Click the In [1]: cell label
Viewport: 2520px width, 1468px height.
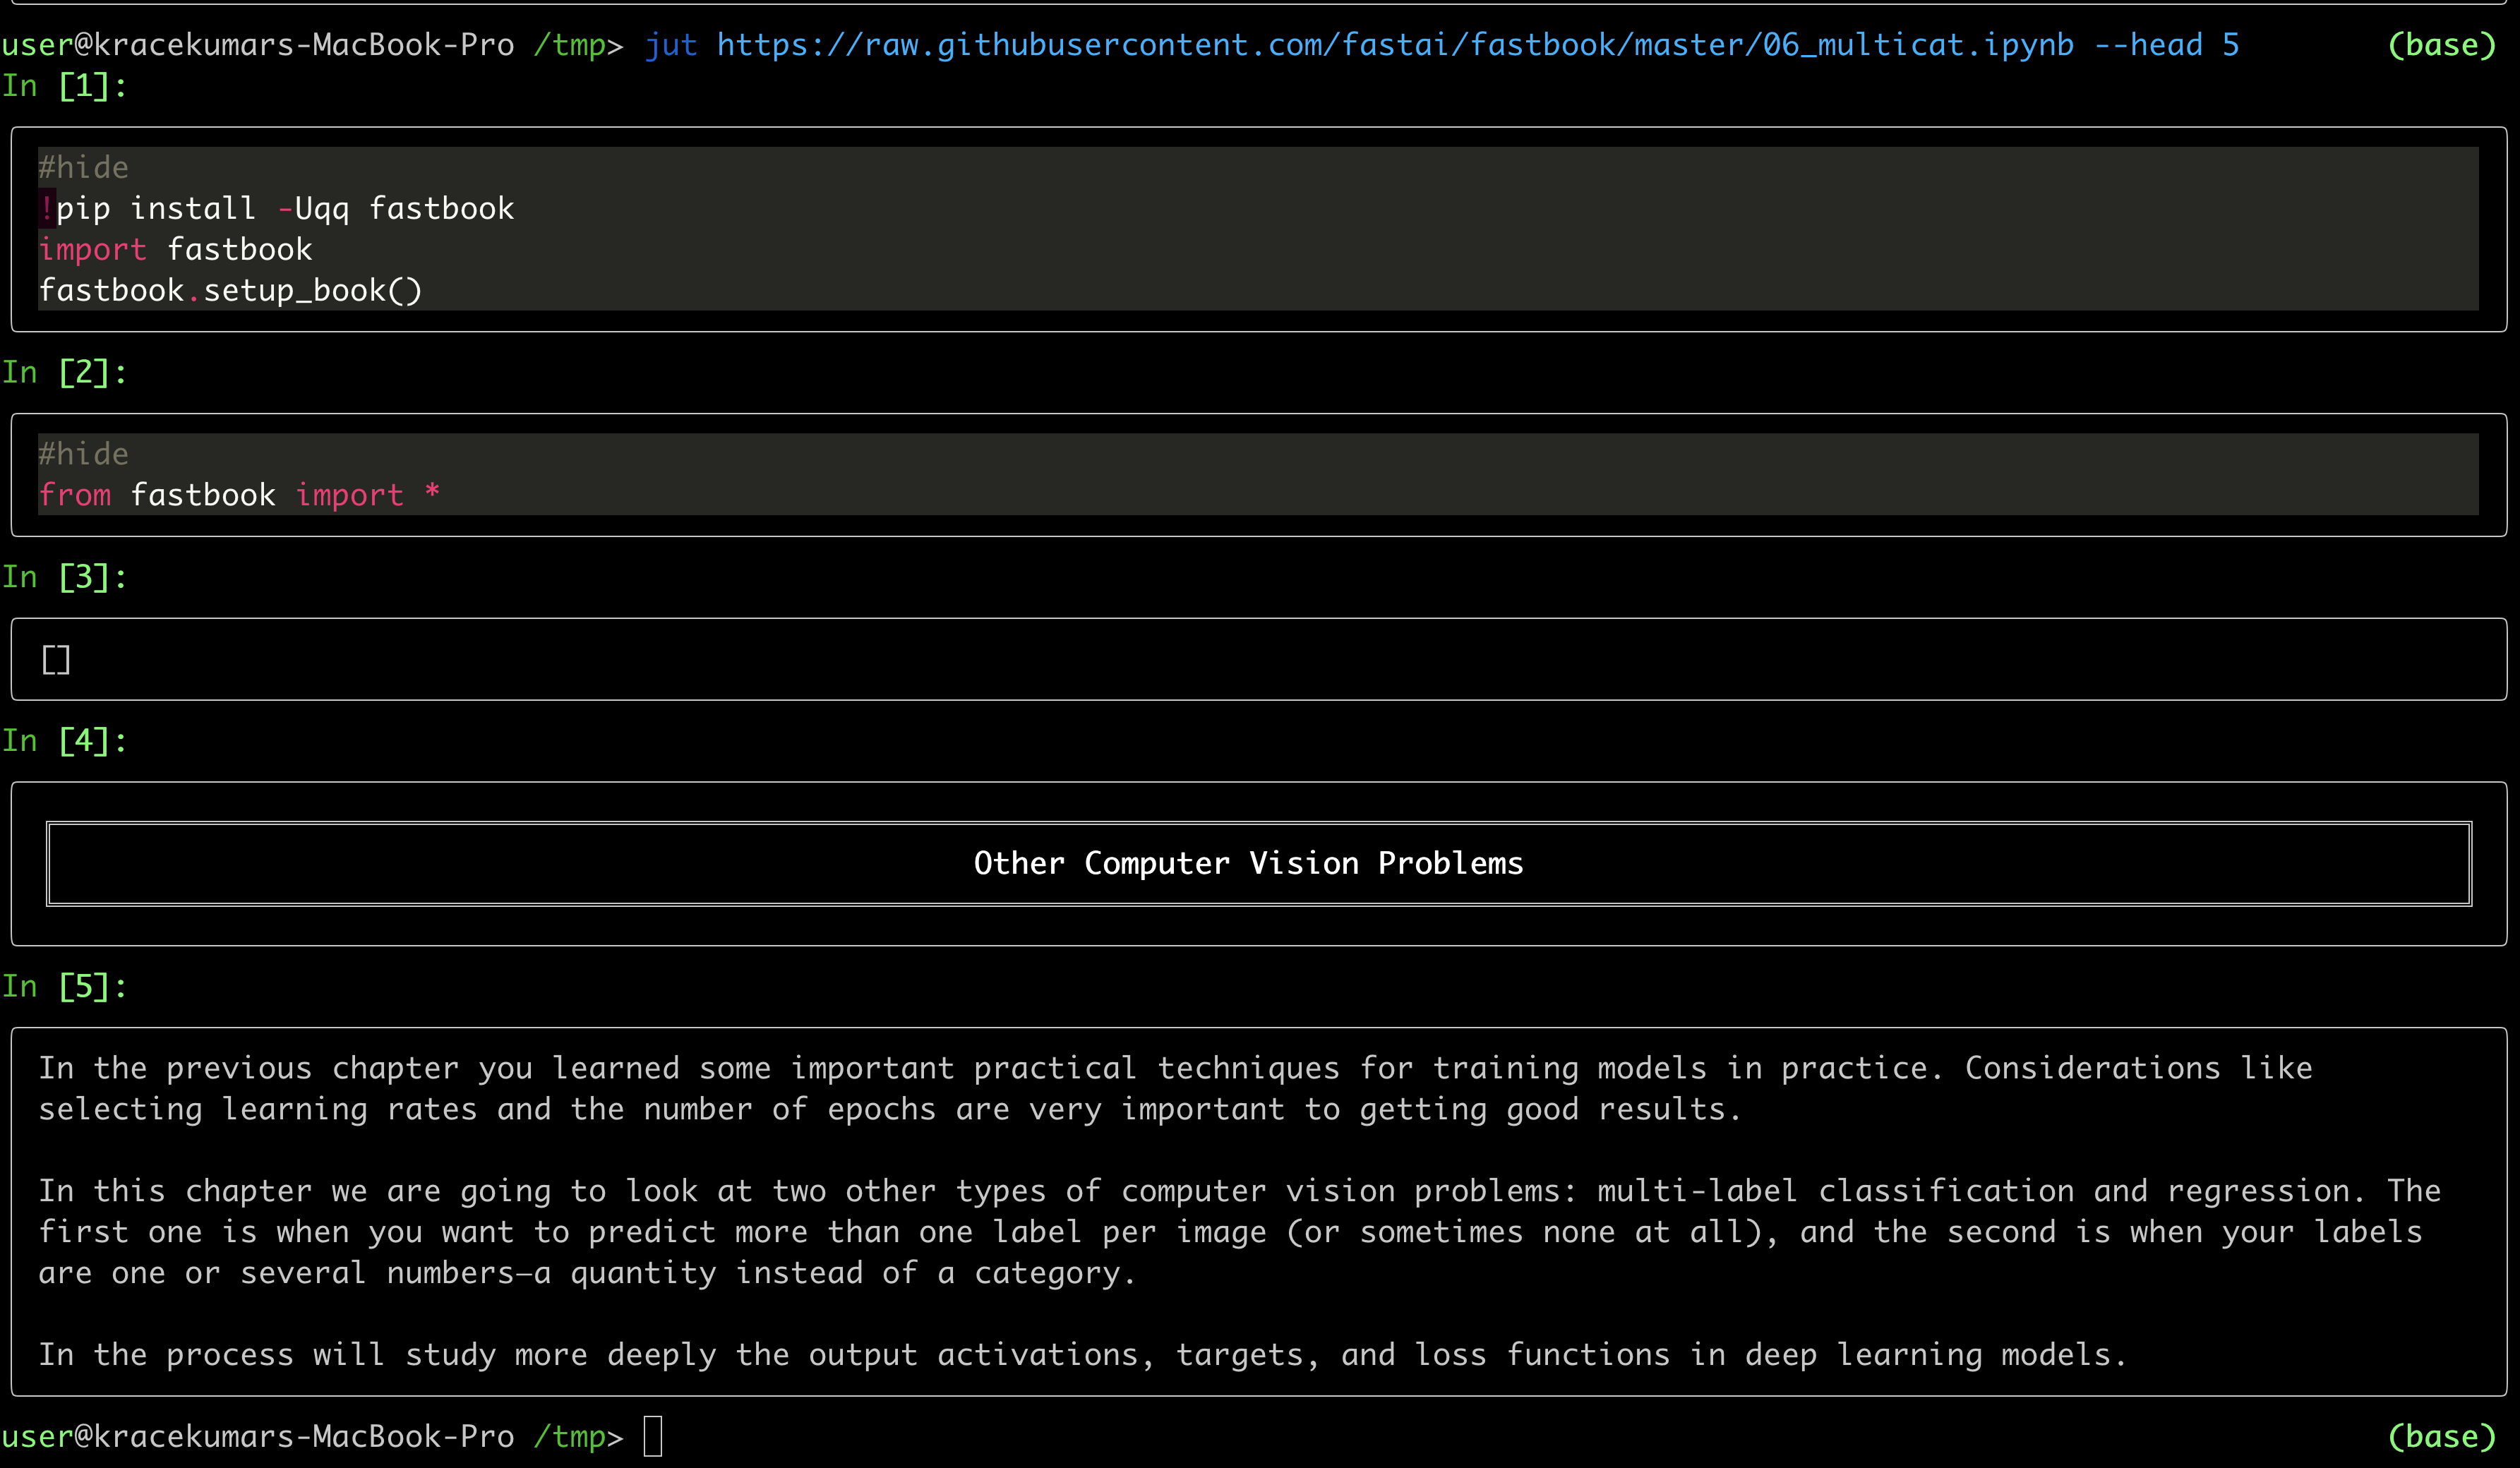pos(65,86)
